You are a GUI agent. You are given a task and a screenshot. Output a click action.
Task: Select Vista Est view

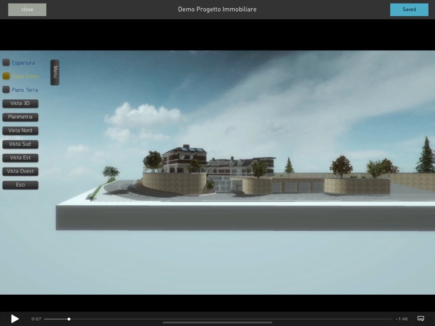pyautogui.click(x=20, y=158)
